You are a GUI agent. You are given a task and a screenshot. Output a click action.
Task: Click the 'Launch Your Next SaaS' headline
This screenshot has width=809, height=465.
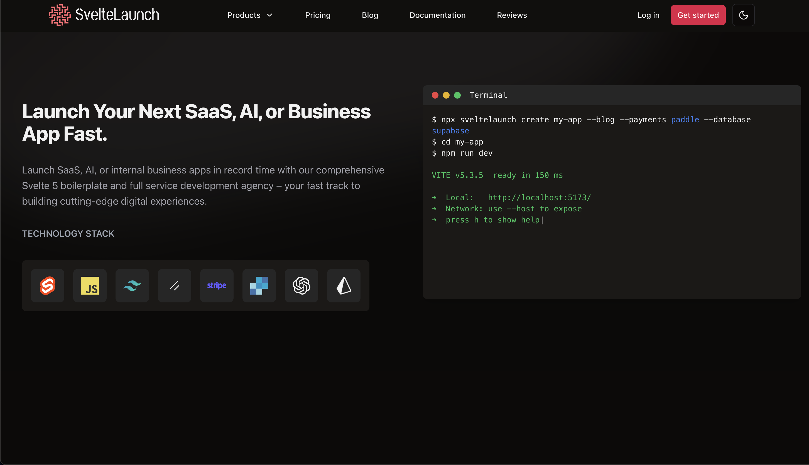coord(196,123)
